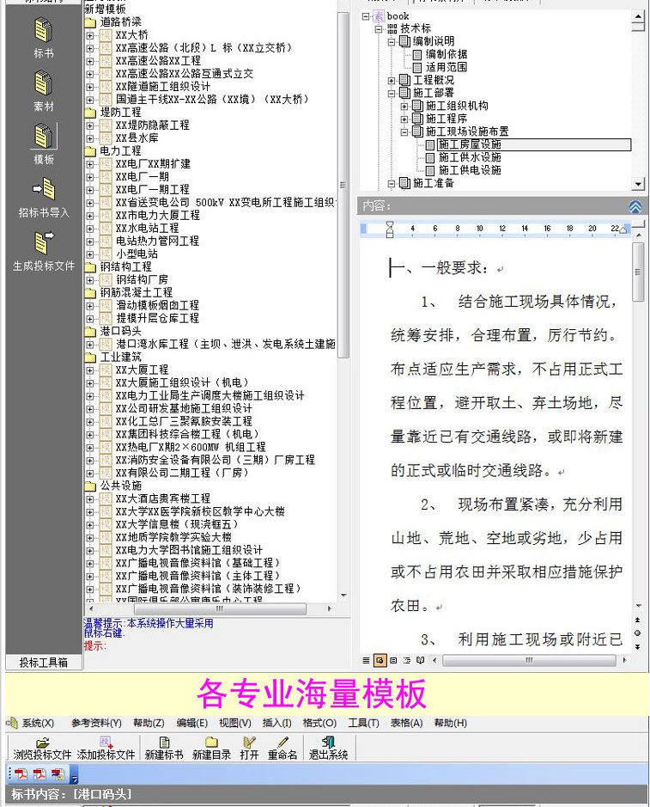The height and width of the screenshot is (807, 650).
Task: Select the 道路桥梁 folder
Action: (x=120, y=22)
